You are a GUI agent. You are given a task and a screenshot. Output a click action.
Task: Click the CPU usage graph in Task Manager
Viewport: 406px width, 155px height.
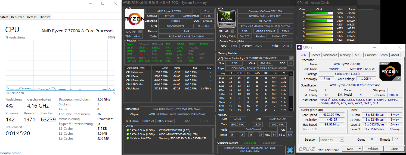point(60,65)
